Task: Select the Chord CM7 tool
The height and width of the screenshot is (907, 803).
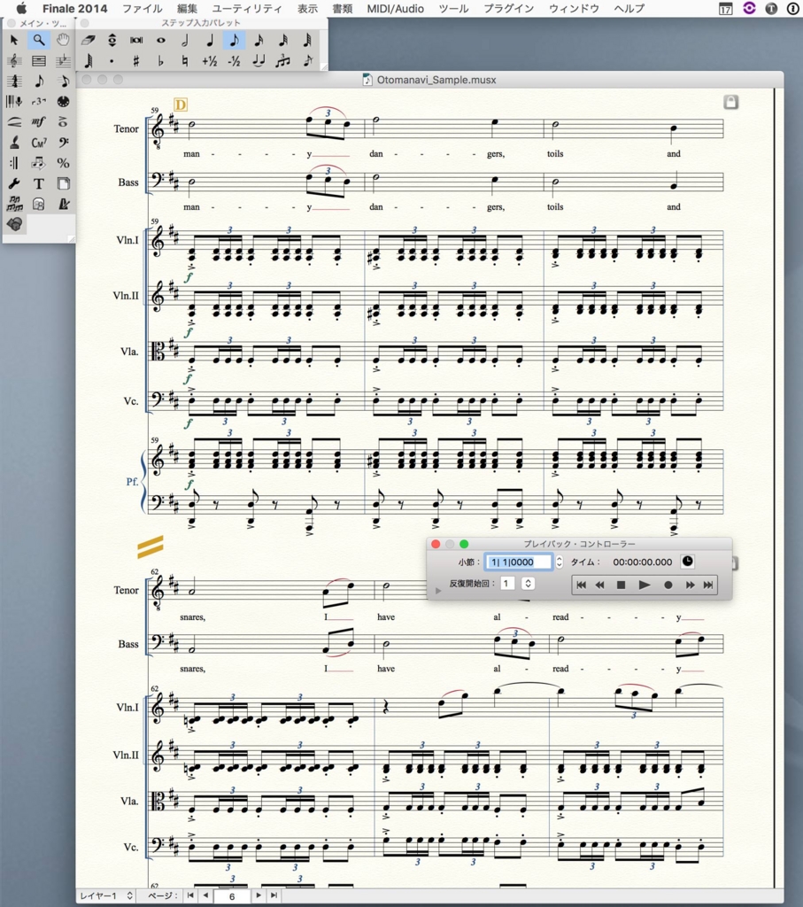Action: 39,143
